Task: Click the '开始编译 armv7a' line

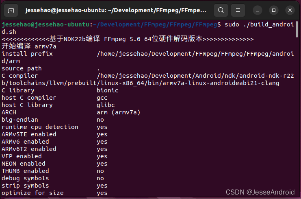Action: [x=29, y=46]
